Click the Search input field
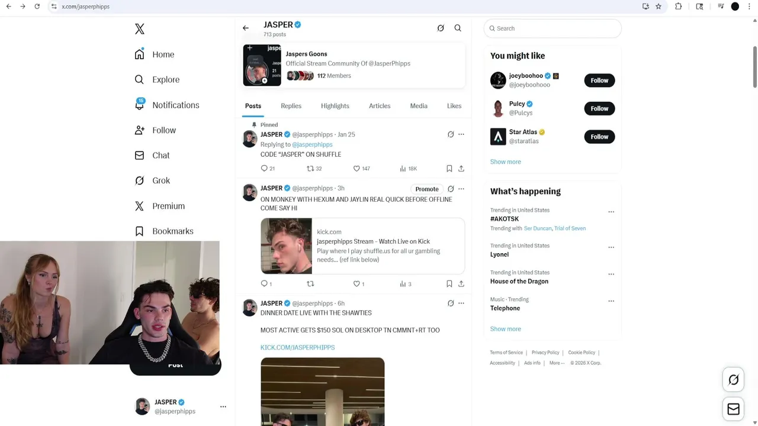This screenshot has width=758, height=426. coord(553,28)
